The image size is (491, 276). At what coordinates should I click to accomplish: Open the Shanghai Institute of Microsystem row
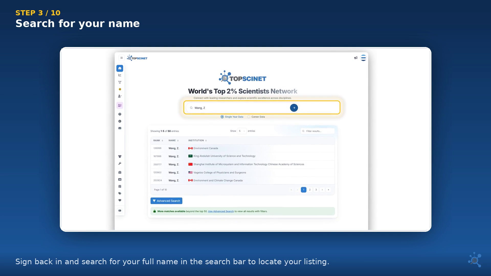[x=242, y=164]
